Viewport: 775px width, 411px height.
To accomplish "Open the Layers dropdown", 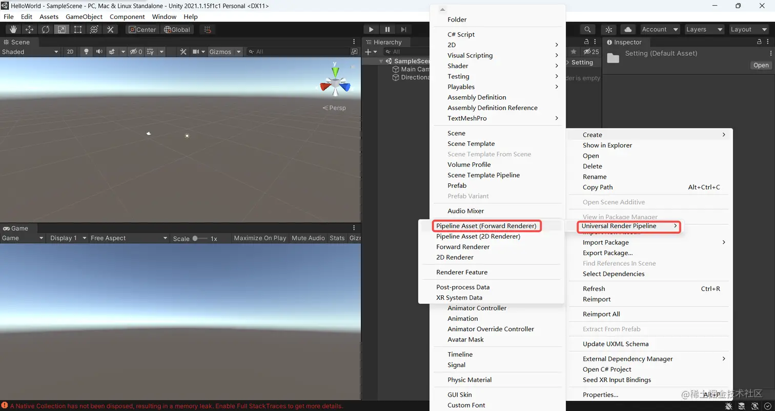I will click(705, 29).
